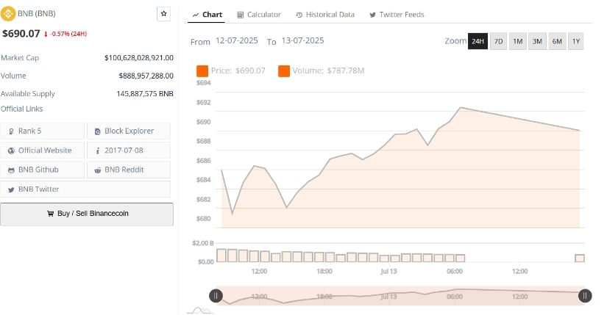Screen dimensions: 607x315
Task: Click the Github cat icon
Action: [x=11, y=170]
